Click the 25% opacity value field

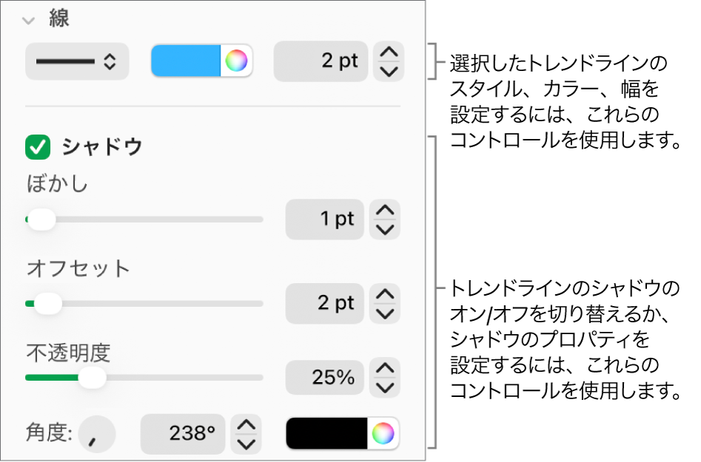pos(326,377)
